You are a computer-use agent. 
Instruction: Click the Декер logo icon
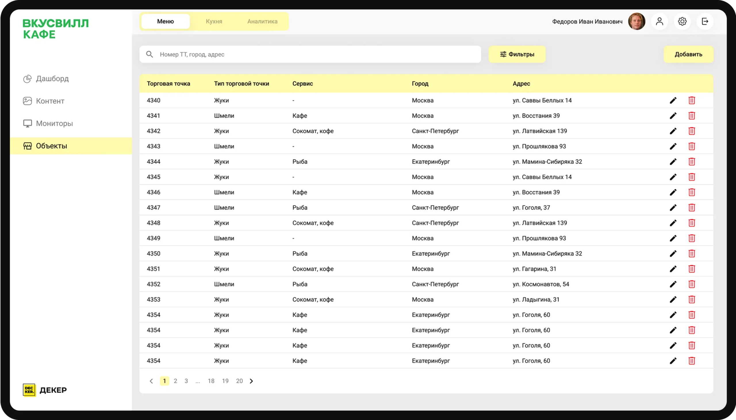pyautogui.click(x=29, y=390)
